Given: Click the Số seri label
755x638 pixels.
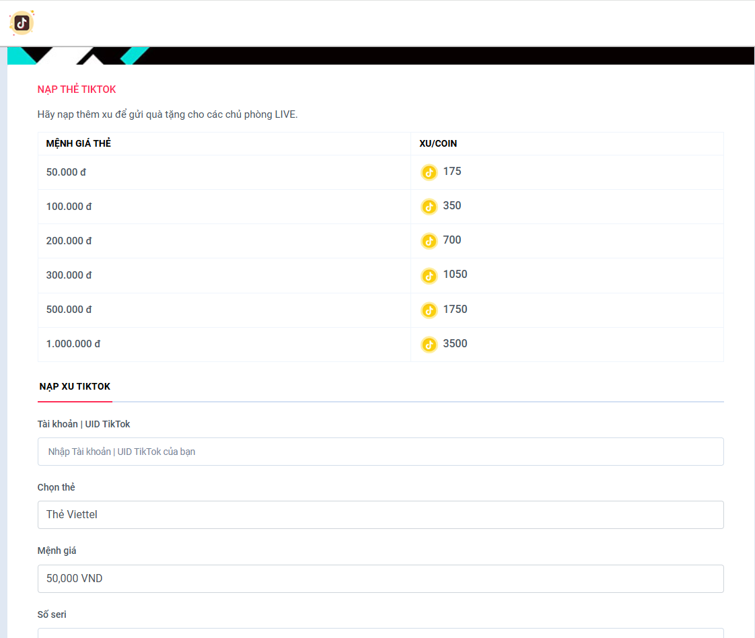Looking at the screenshot, I should tap(52, 614).
